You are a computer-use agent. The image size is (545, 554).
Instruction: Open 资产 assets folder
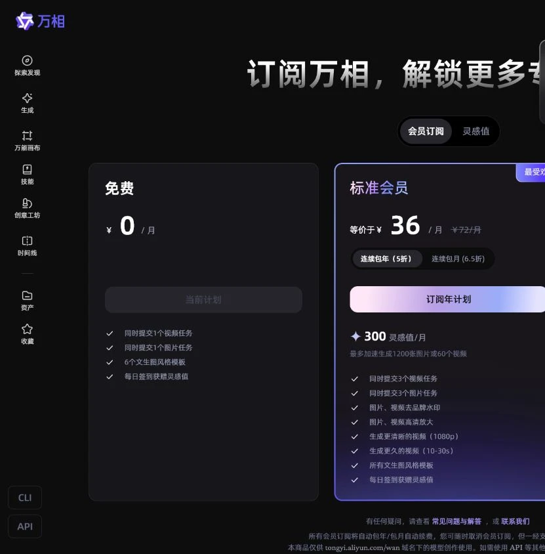point(27,301)
